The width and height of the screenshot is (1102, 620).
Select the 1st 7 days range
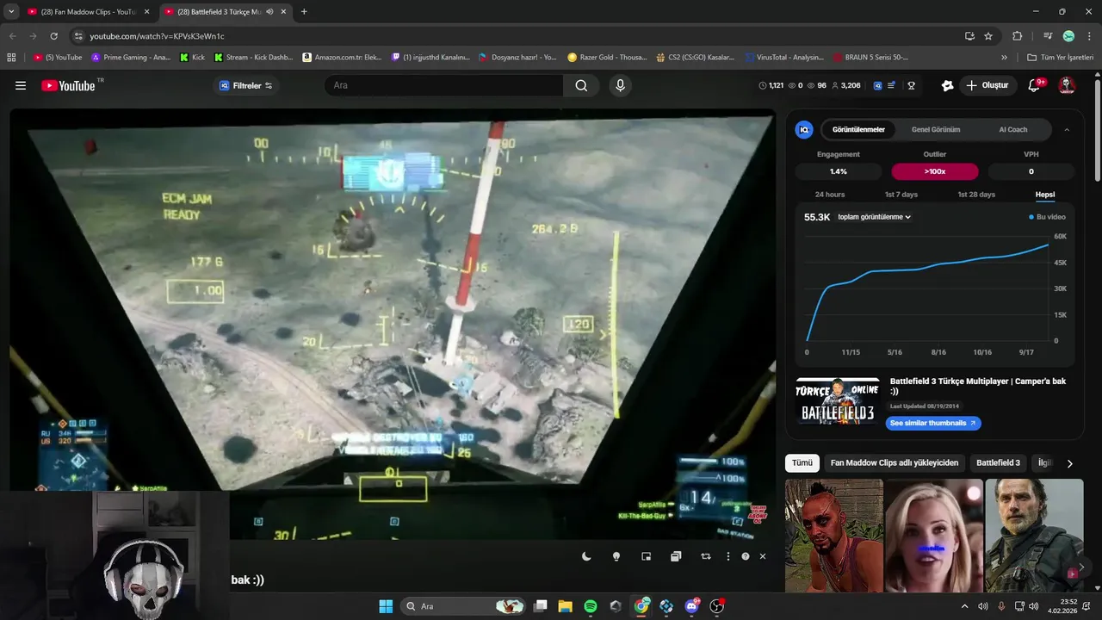tap(901, 195)
